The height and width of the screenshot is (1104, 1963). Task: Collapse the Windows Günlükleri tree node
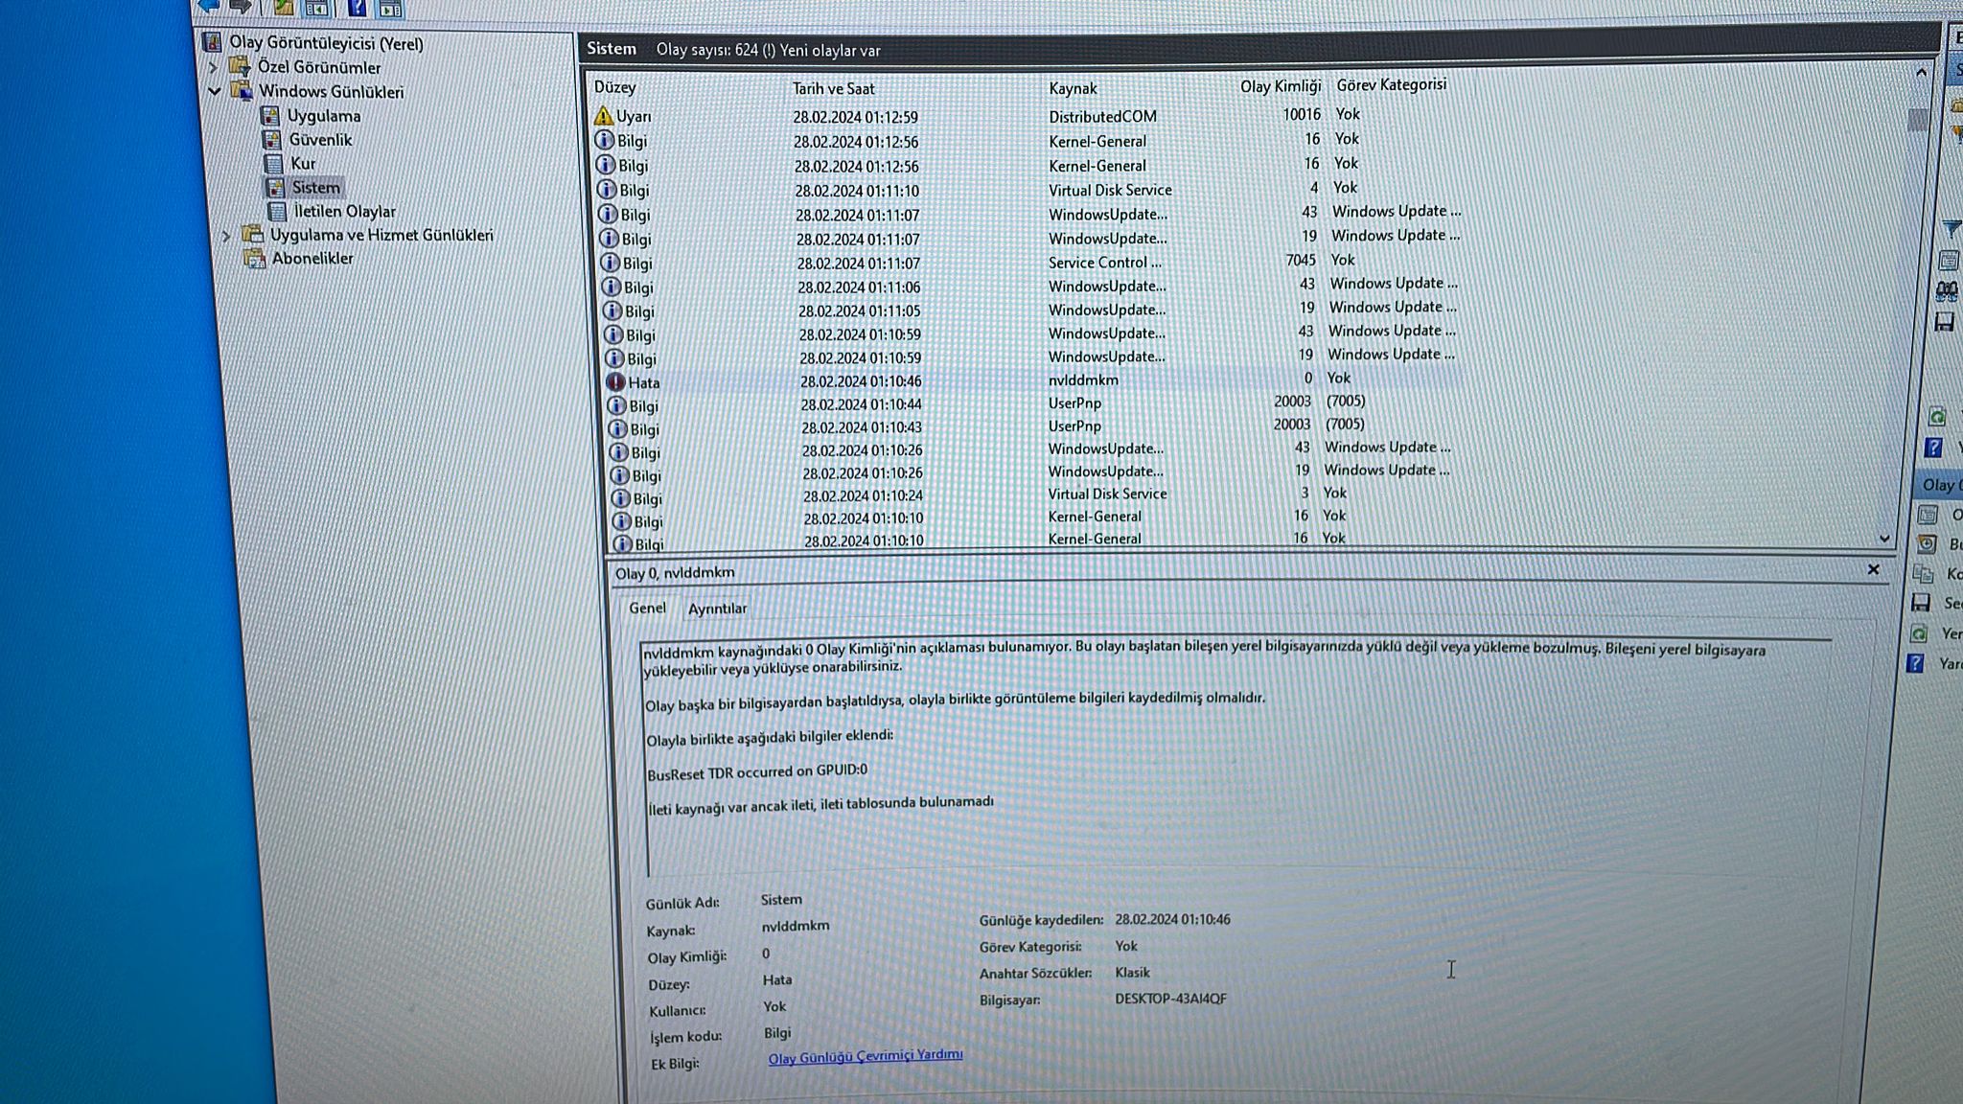point(215,92)
